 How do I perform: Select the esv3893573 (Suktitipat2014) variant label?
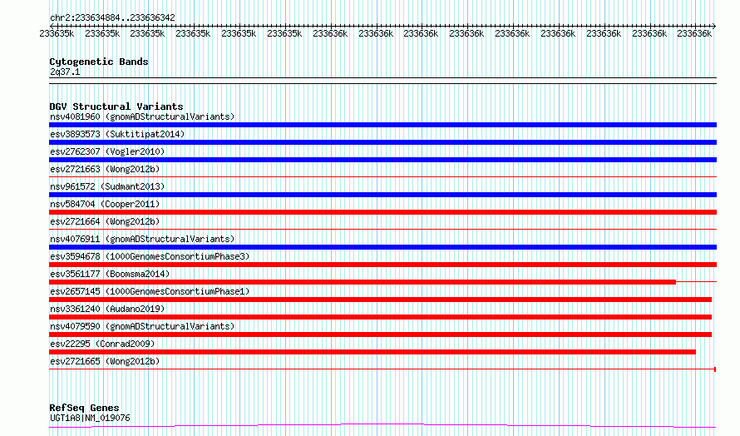[x=117, y=134]
